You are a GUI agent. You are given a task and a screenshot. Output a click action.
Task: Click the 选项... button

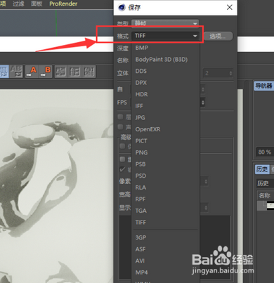coord(218,36)
